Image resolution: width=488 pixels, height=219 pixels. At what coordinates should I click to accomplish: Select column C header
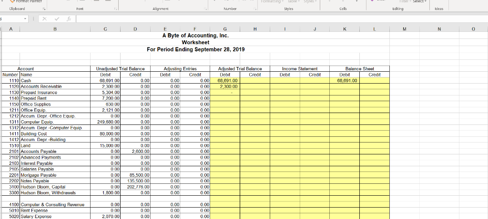coord(105,29)
